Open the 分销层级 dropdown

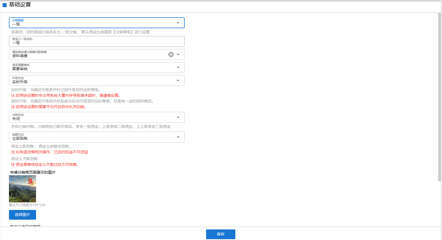point(97,23)
